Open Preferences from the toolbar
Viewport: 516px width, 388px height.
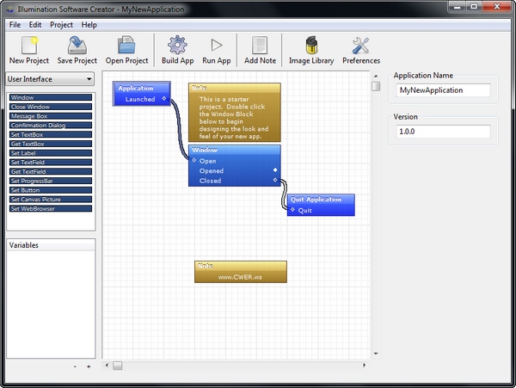click(x=361, y=46)
